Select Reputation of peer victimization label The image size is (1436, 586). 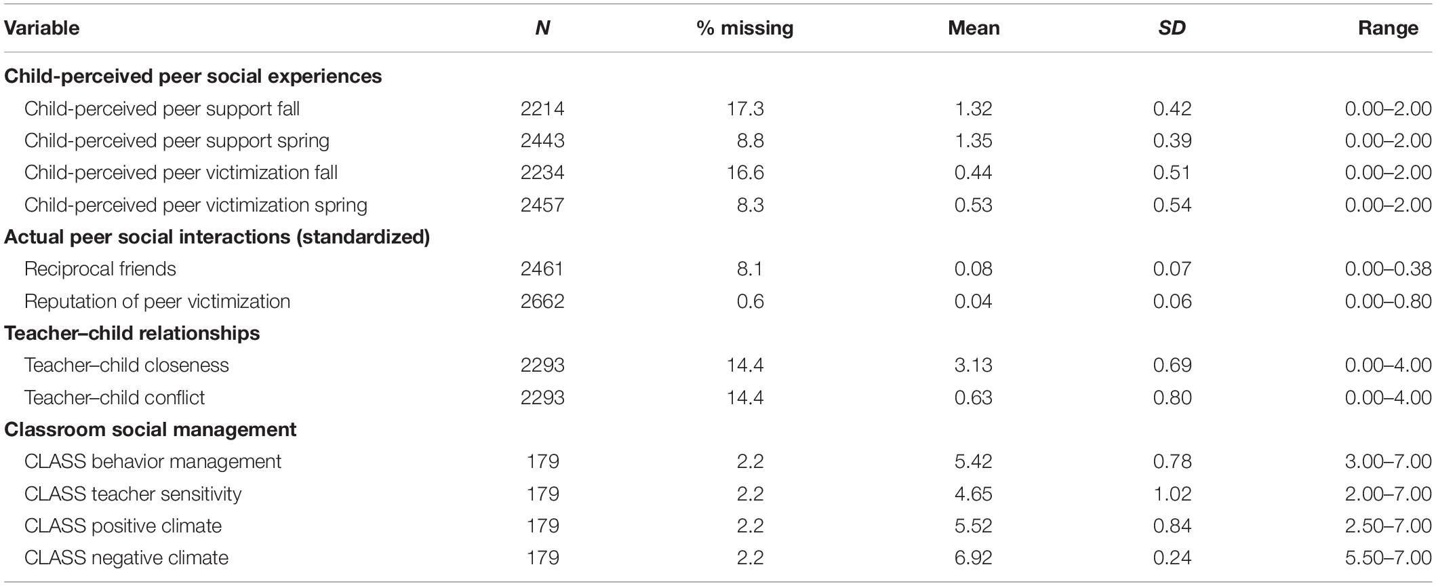157,301
